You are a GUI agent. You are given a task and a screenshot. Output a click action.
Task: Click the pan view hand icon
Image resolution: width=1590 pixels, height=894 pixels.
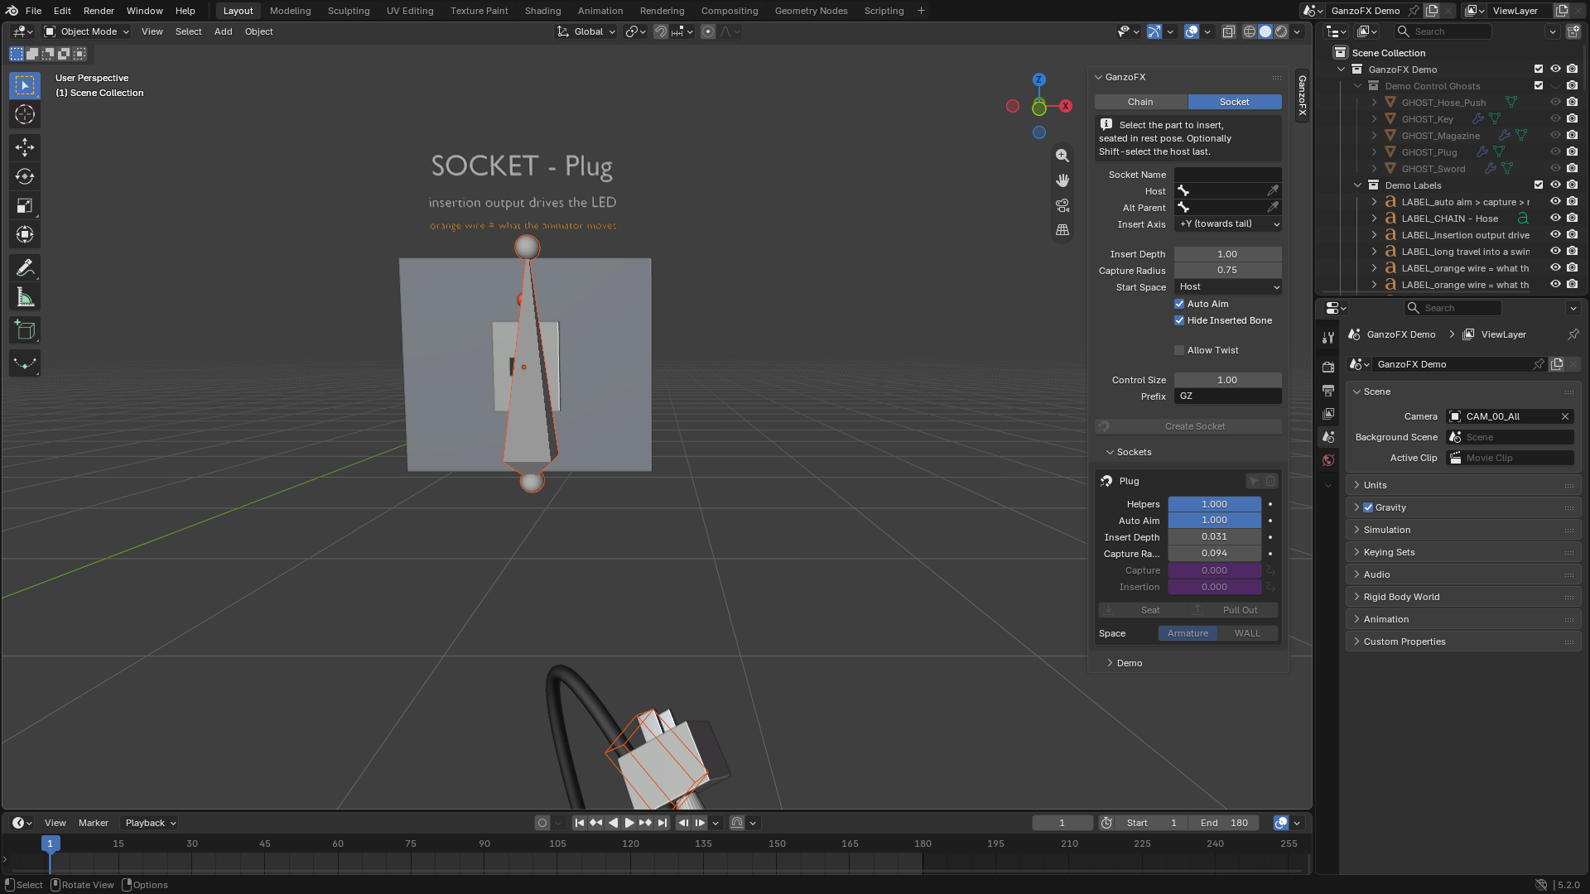1062,180
